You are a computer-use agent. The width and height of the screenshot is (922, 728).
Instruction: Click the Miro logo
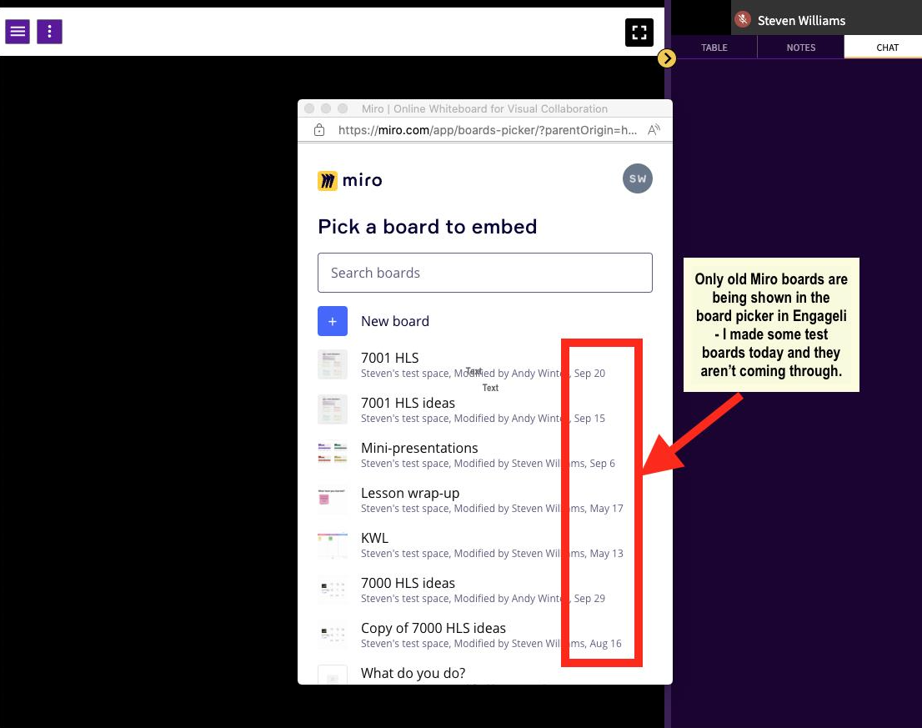[x=350, y=180]
